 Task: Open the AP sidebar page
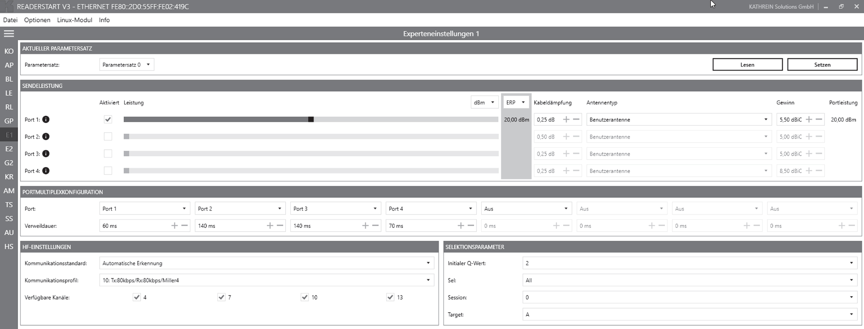pos(9,65)
